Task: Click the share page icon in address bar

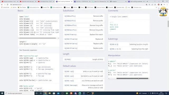Action: tap(152, 5)
